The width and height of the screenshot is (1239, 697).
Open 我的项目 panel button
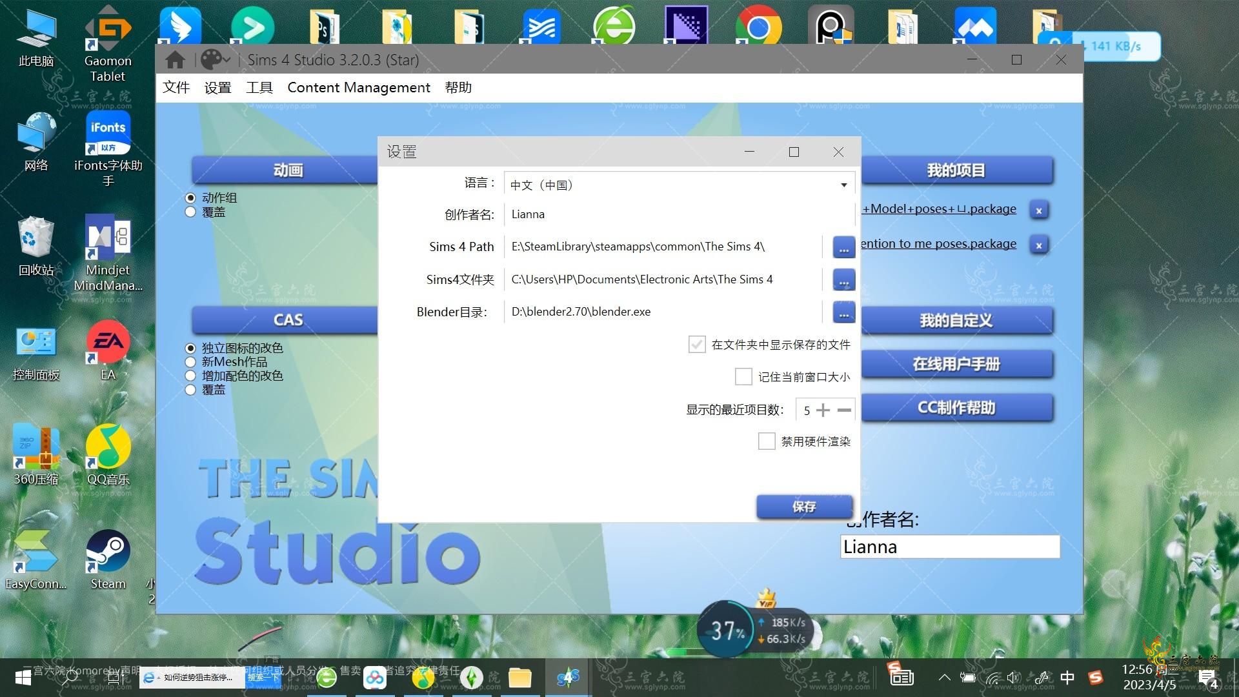[x=956, y=170]
